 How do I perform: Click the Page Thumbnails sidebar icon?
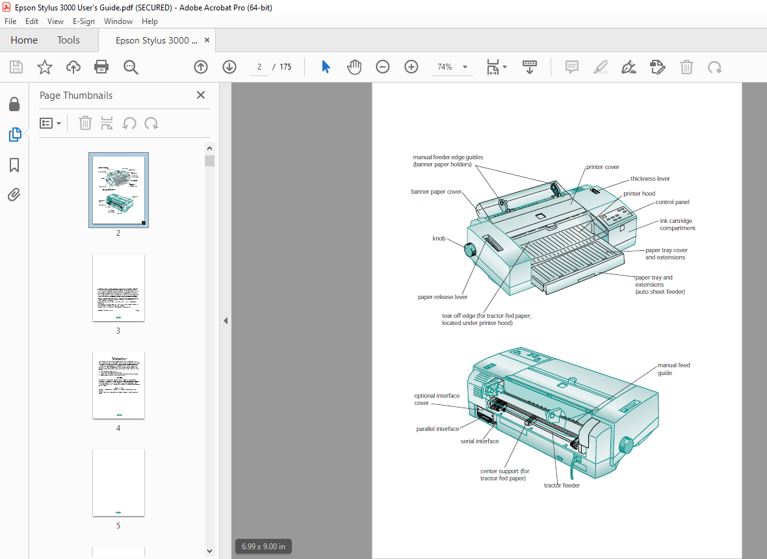pos(14,135)
